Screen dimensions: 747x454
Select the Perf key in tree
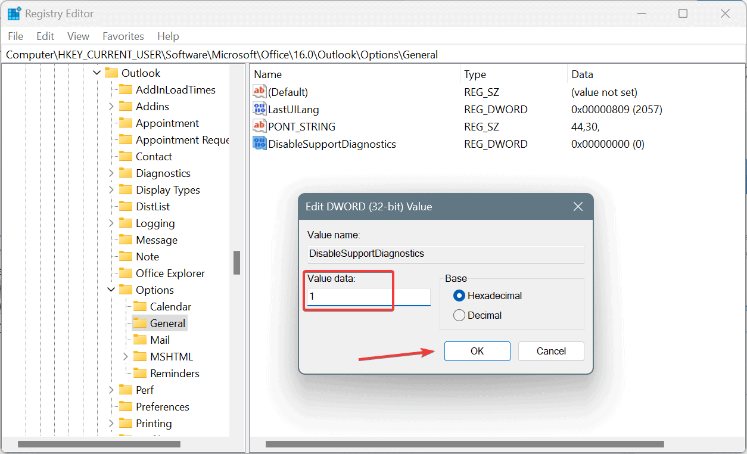[x=145, y=390]
